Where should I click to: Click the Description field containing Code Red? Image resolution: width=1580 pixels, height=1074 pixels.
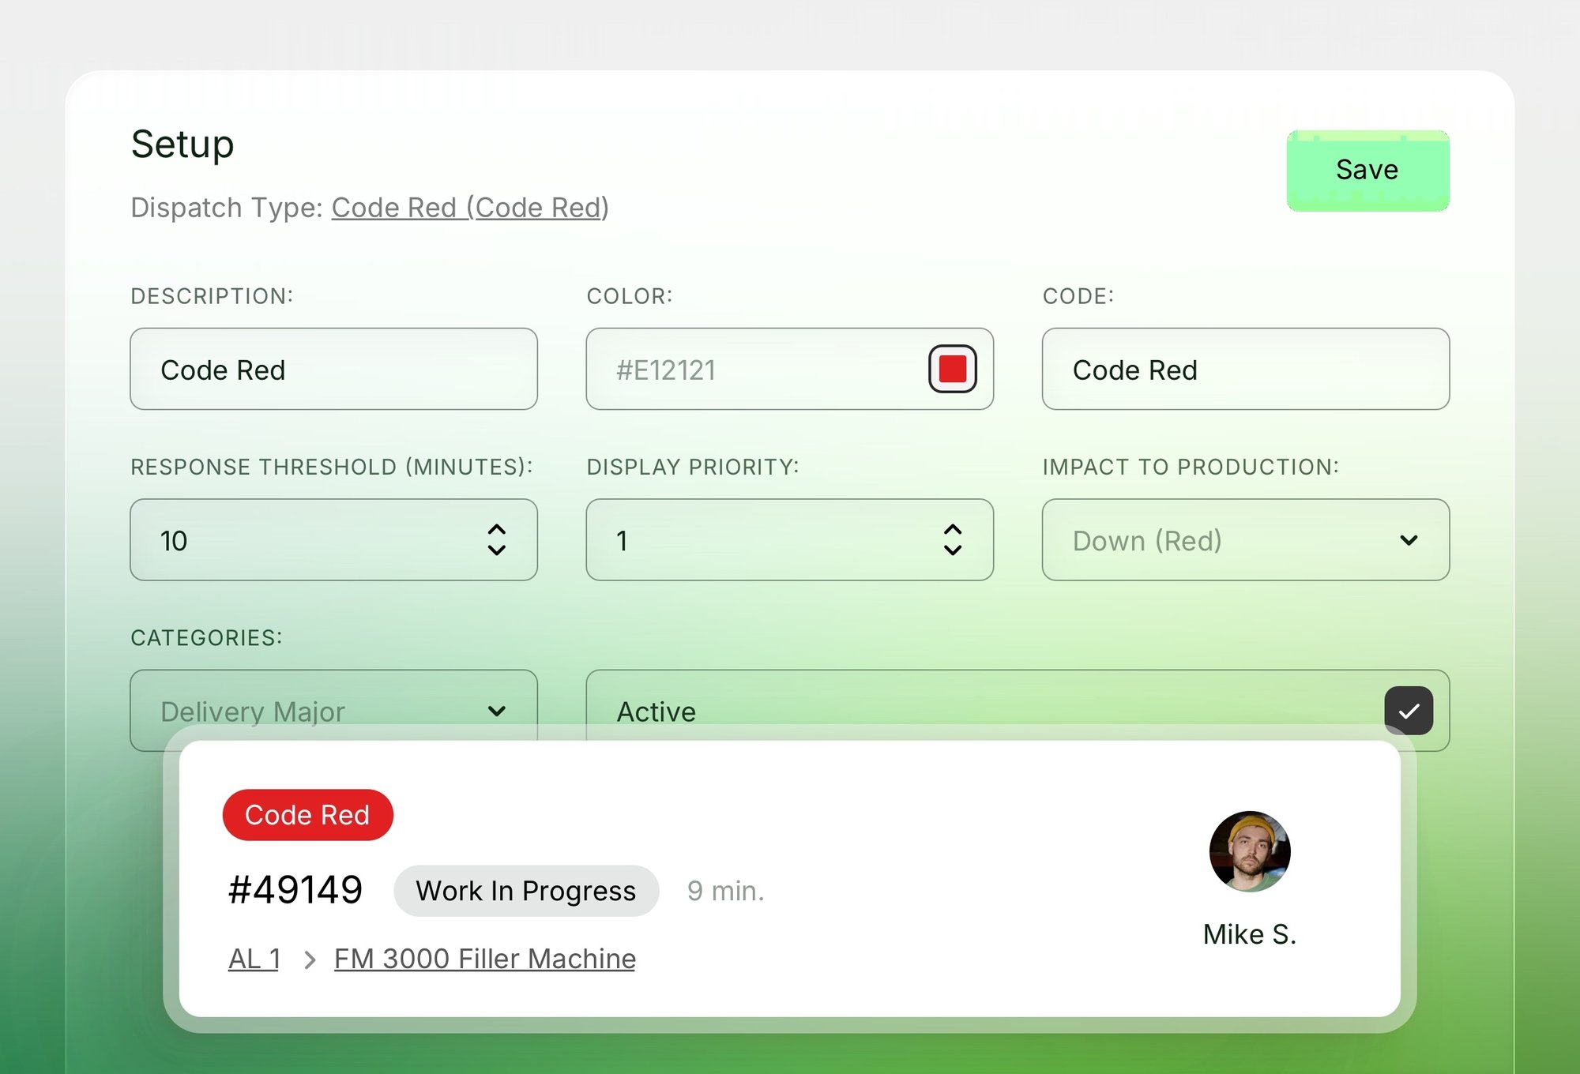point(333,369)
